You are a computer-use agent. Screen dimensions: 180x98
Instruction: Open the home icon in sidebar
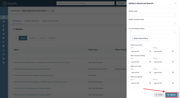click(3, 34)
